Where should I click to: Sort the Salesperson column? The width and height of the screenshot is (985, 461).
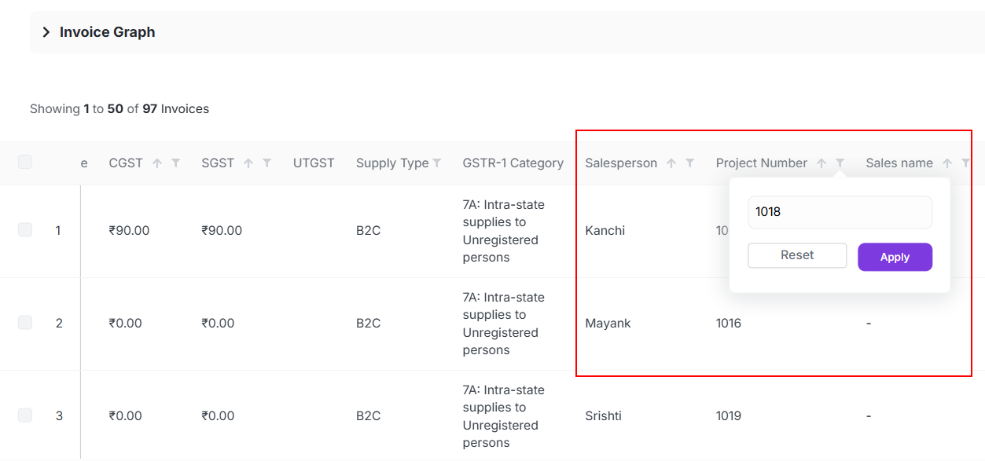point(671,163)
